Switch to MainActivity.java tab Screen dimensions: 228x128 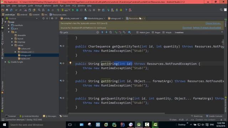[x=95, y=18]
